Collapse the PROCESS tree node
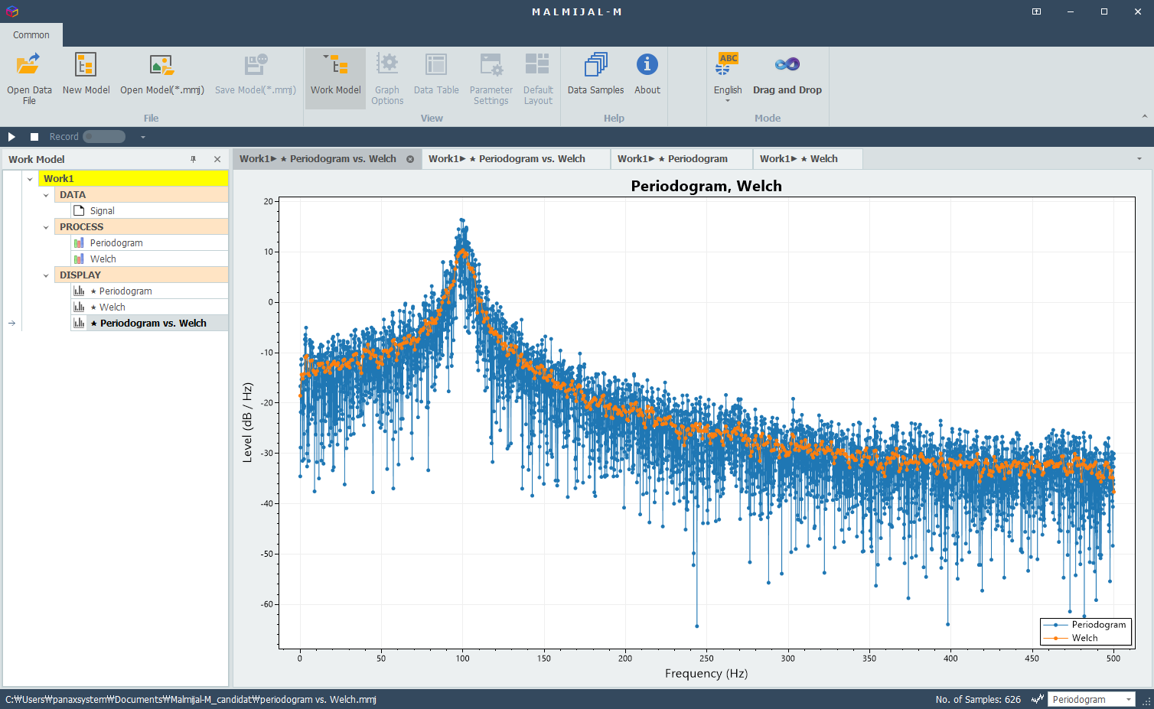Viewport: 1154px width, 709px height. pyautogui.click(x=46, y=226)
